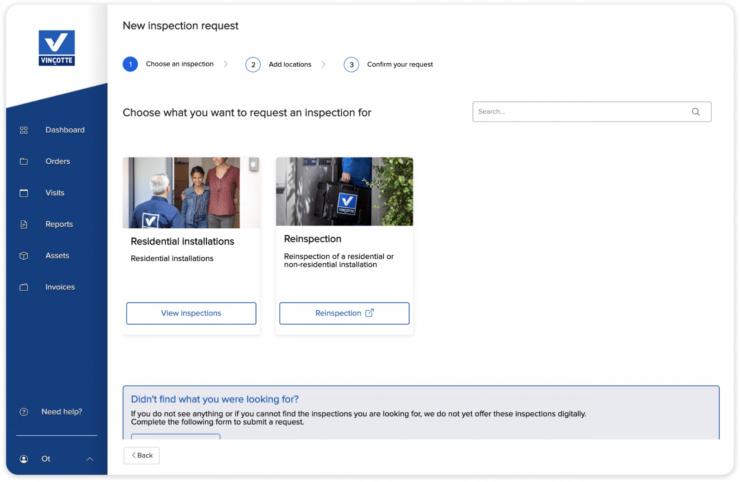Click in the Search input field

tap(555, 111)
